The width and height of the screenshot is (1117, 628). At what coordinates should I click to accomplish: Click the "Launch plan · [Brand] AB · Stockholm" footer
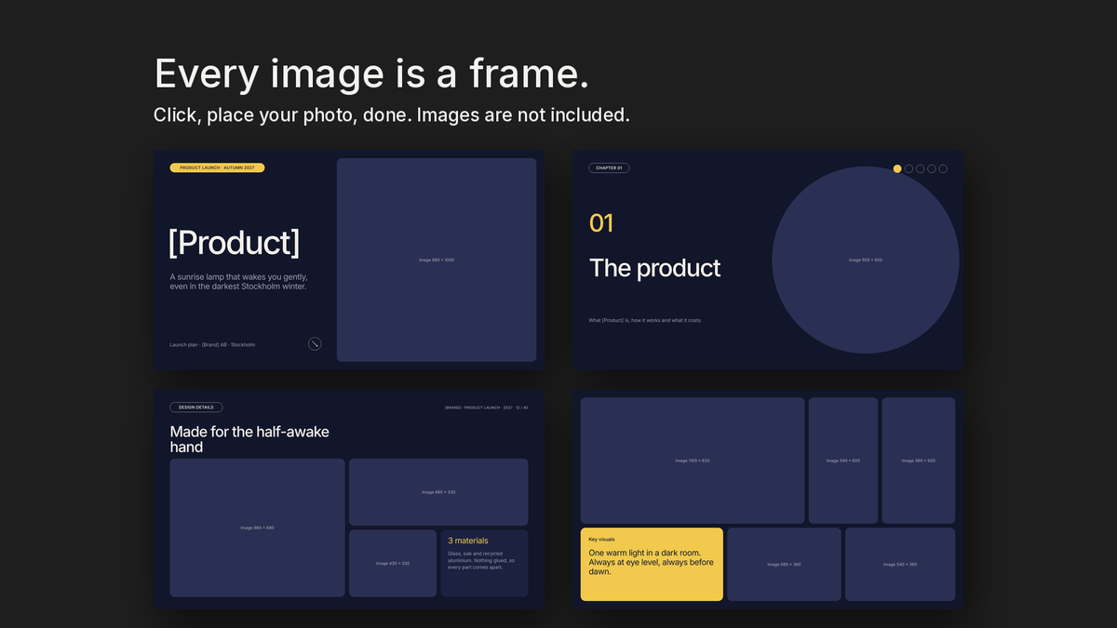pos(212,344)
